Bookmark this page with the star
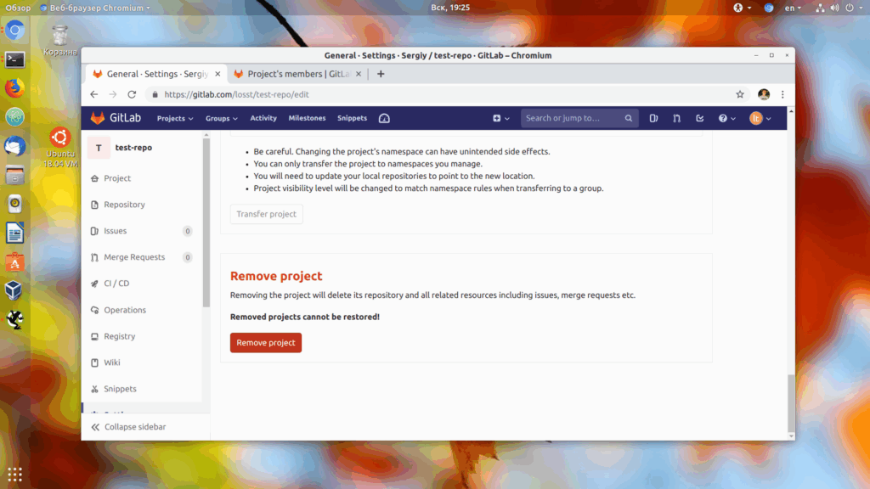The width and height of the screenshot is (870, 489). coord(740,94)
